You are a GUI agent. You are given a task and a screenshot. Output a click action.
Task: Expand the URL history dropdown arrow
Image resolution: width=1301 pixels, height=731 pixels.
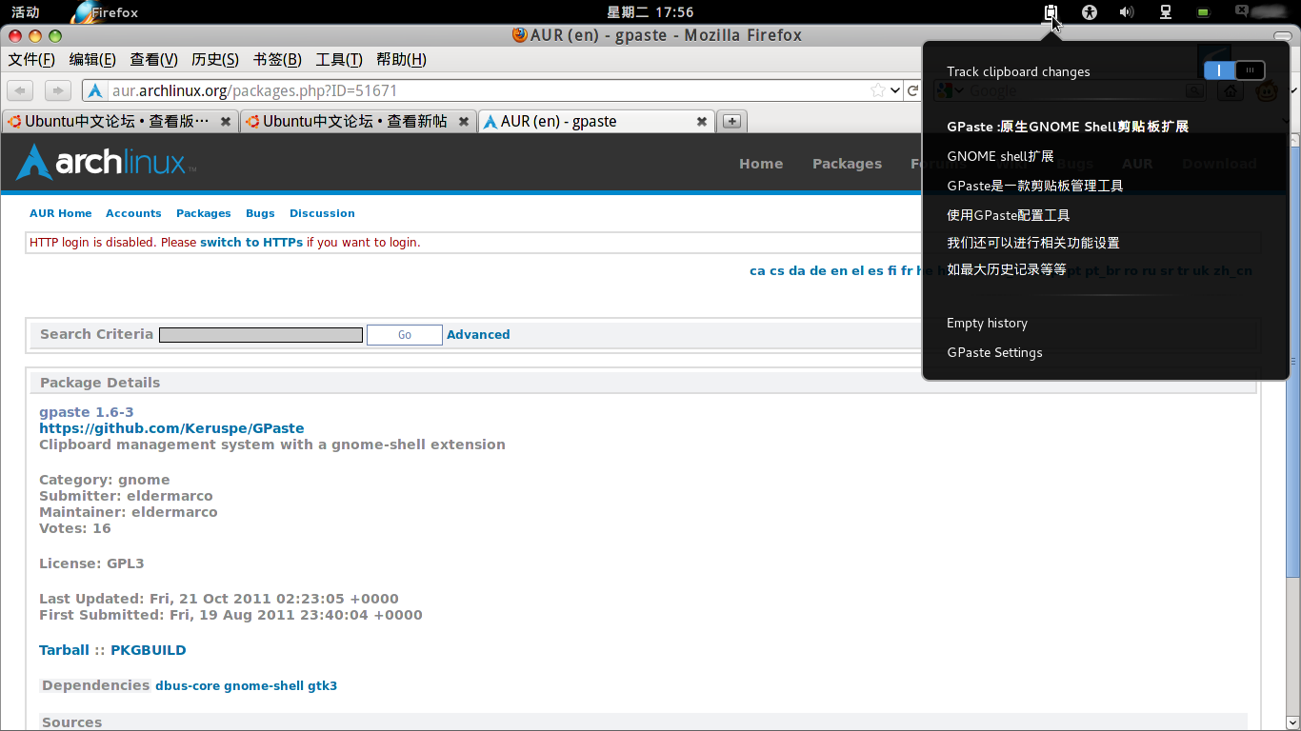895,90
